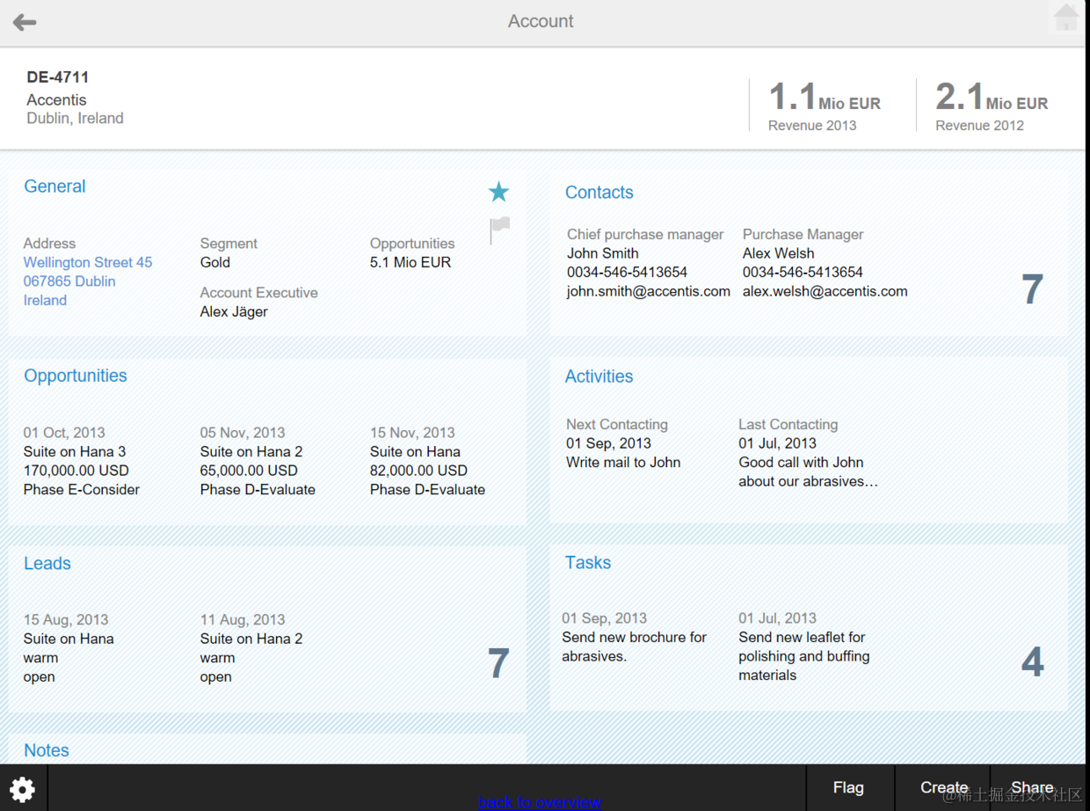Click Account Executive Alex Jäger
1090x811 pixels.
234,311
